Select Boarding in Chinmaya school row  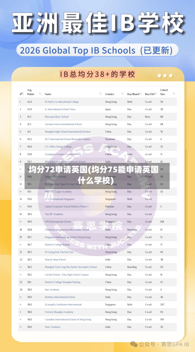[132, 230]
